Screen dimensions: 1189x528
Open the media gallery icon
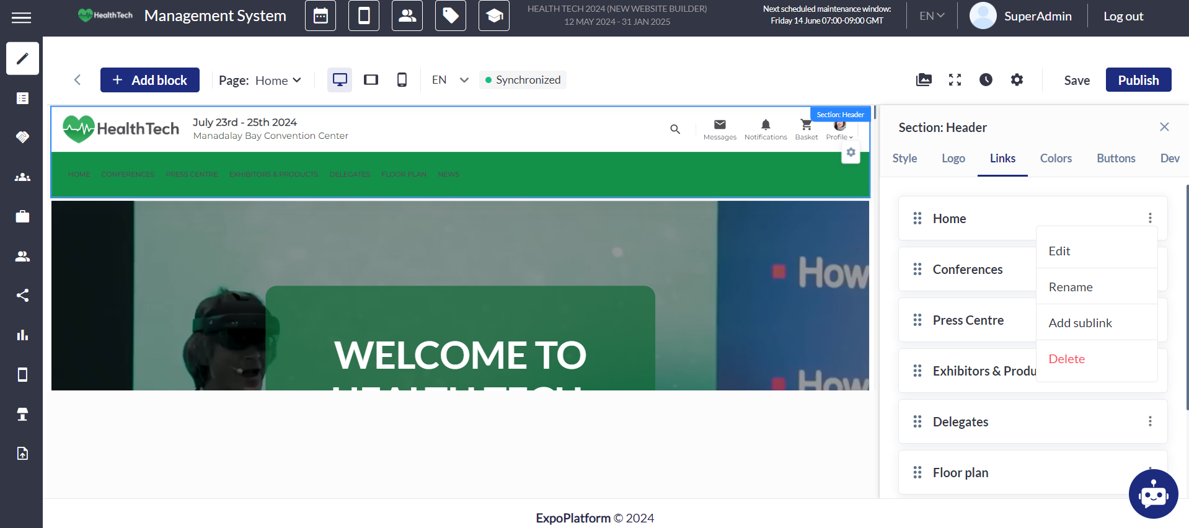[924, 79]
